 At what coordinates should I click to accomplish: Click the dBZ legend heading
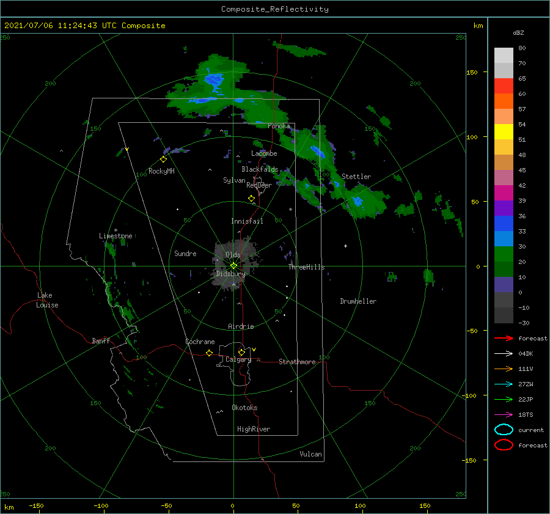click(x=518, y=32)
